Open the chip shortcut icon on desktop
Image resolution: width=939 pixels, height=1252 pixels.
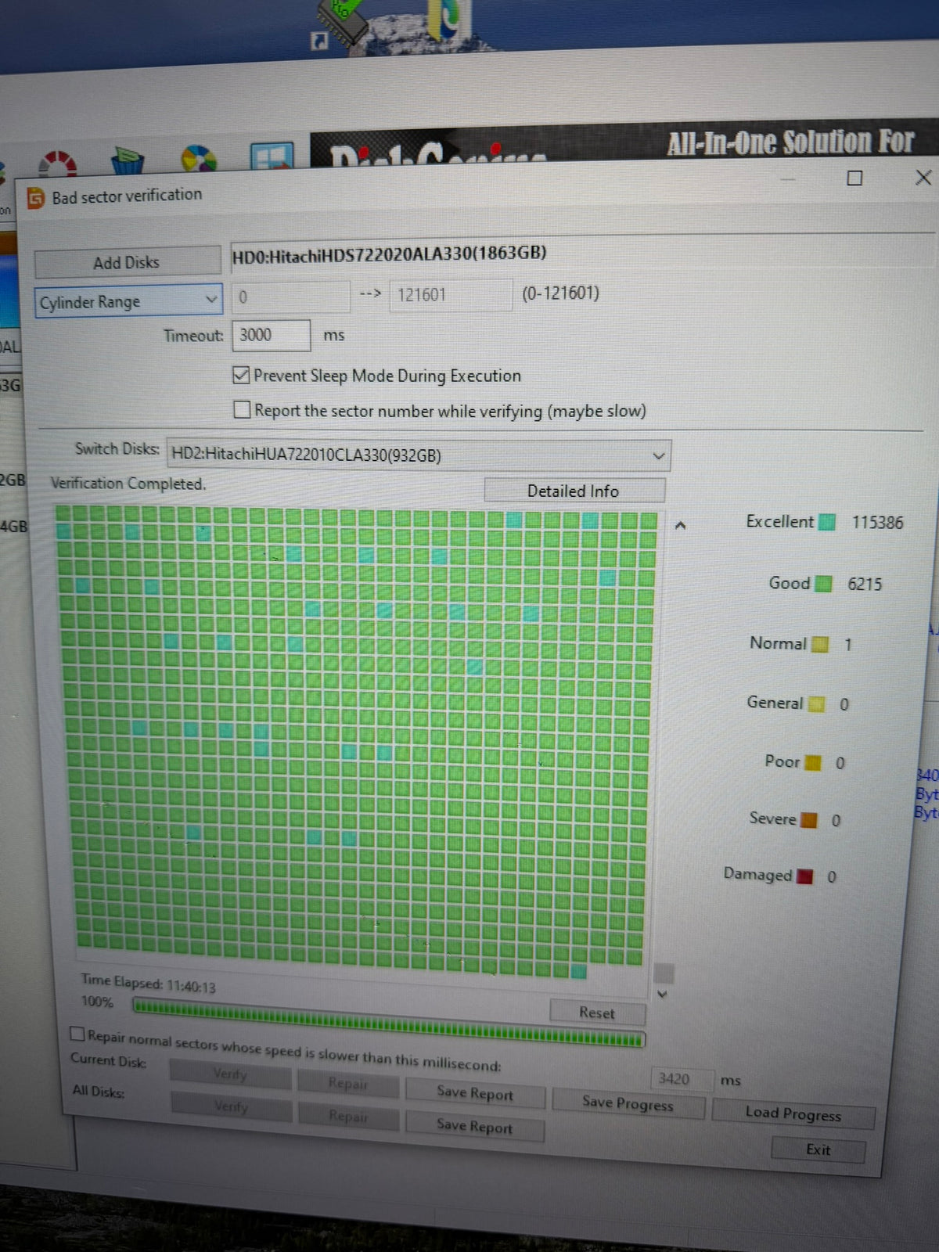pyautogui.click(x=340, y=25)
